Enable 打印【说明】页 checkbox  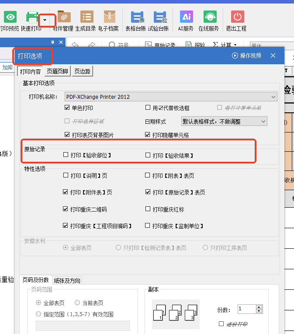pos(66,175)
